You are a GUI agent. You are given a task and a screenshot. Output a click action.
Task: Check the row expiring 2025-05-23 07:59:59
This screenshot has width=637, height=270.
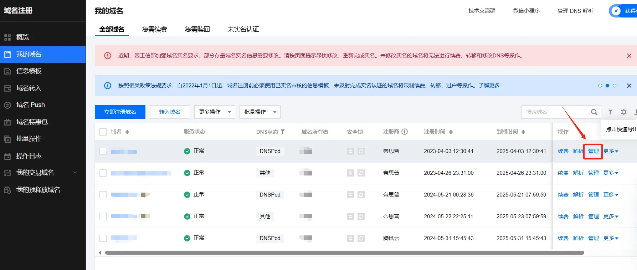(x=103, y=216)
